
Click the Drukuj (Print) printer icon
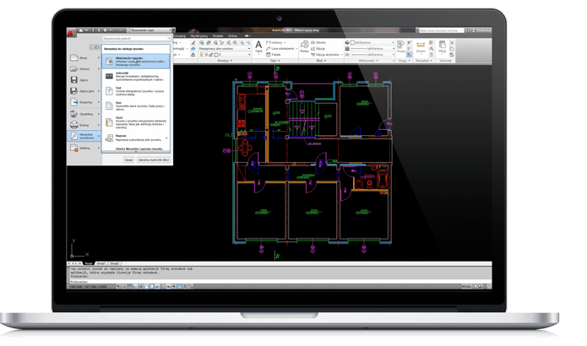pos(74,125)
